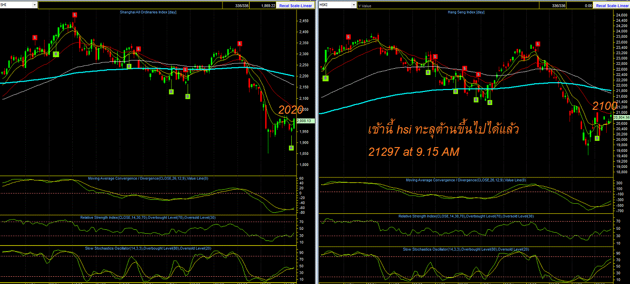This screenshot has height=284, width=630.
Task: Click the 20,904.56 last-price label
Action: pos(621,118)
